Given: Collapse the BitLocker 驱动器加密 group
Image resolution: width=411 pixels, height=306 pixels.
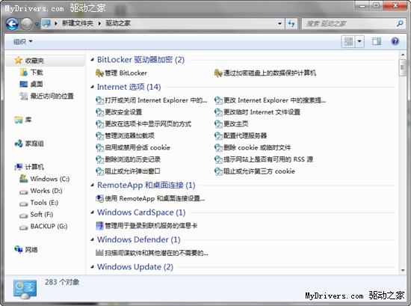Looking at the screenshot, I should [92, 60].
